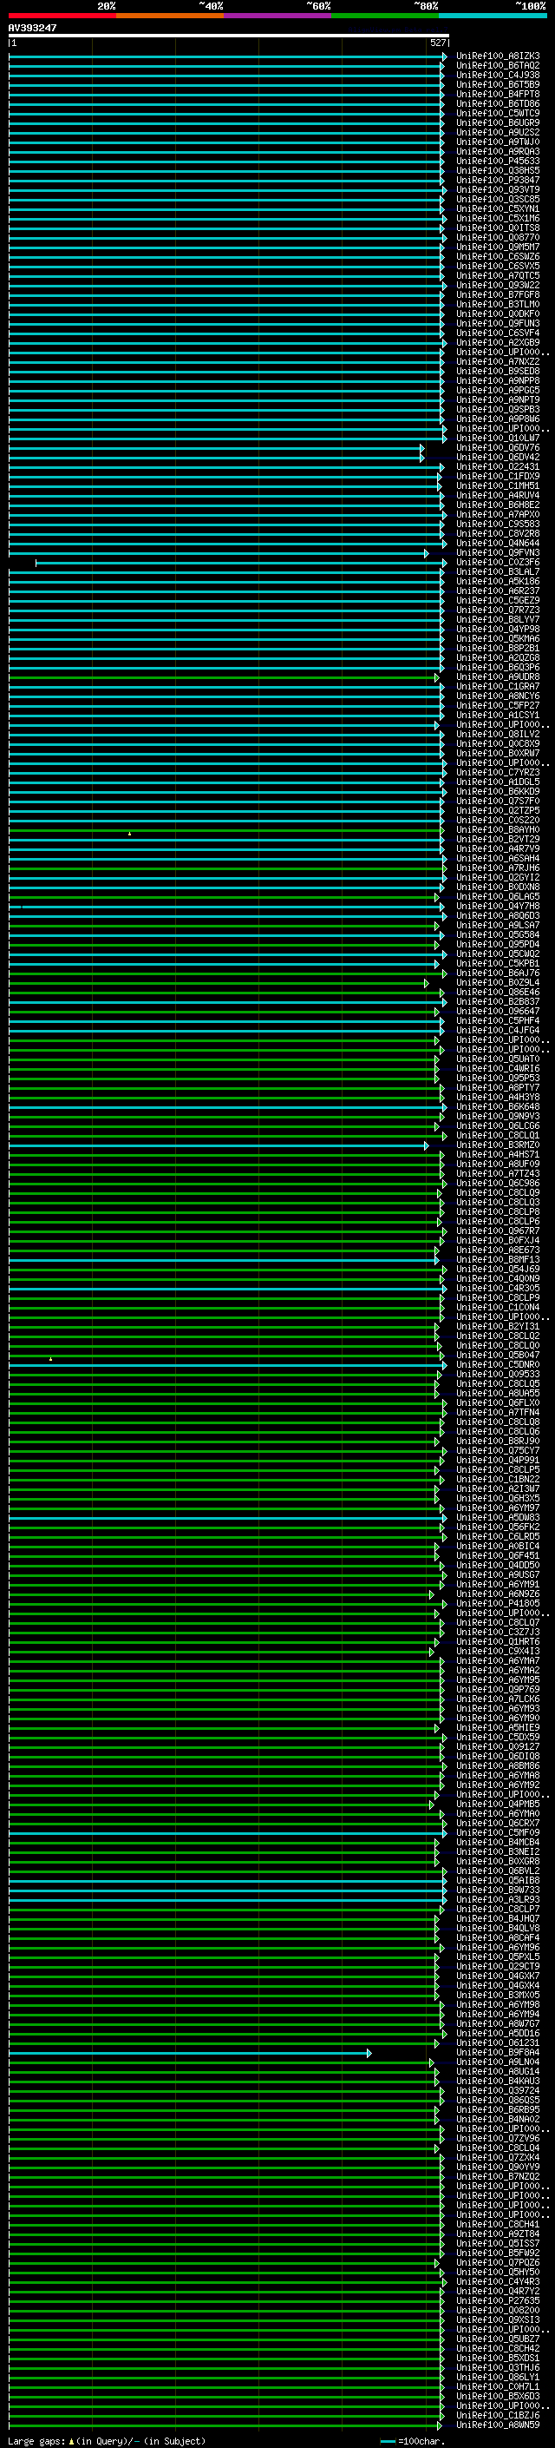Screen dimensions: 555x2448
Task: Click UniRef100_A7NXZ2 label
Action: coord(498,362)
